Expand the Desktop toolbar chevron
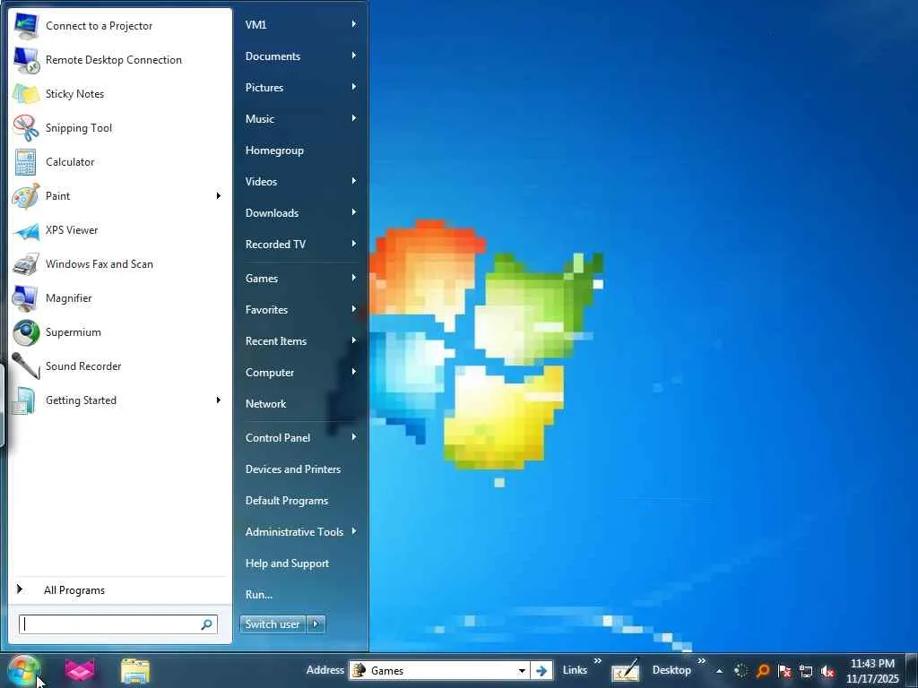The height and width of the screenshot is (688, 918). pyautogui.click(x=701, y=661)
